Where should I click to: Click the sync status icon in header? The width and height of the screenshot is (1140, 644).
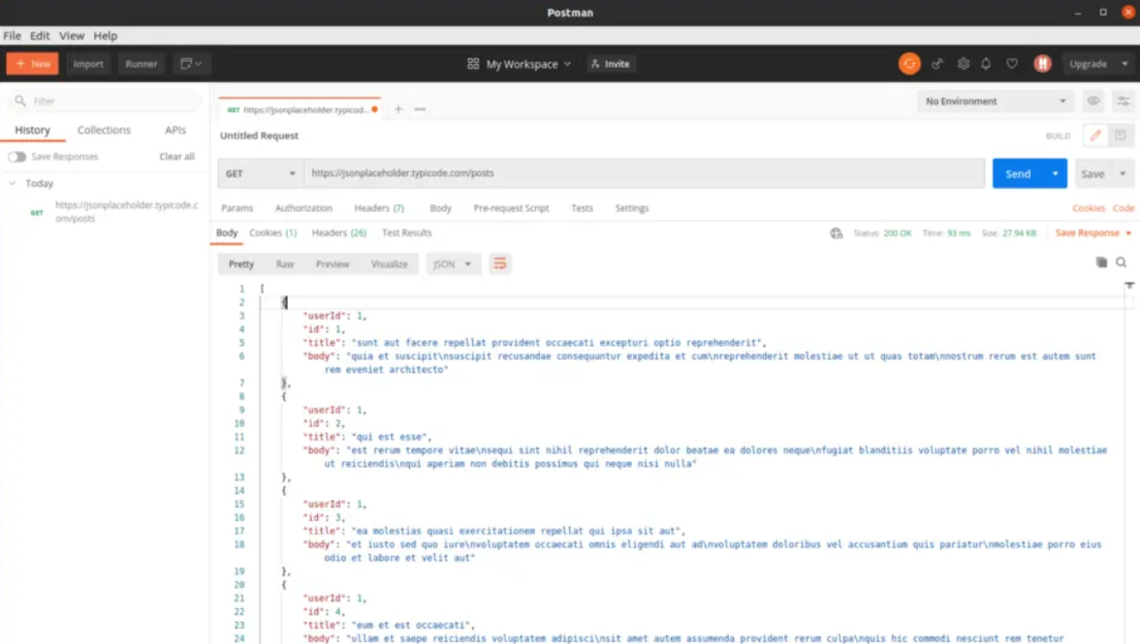[909, 64]
